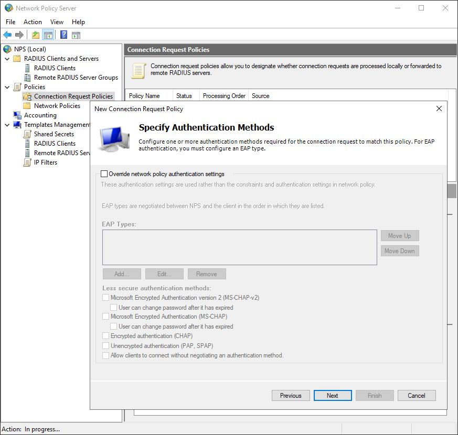Toggle the Show/Hide Action Pane icon

coord(76,35)
